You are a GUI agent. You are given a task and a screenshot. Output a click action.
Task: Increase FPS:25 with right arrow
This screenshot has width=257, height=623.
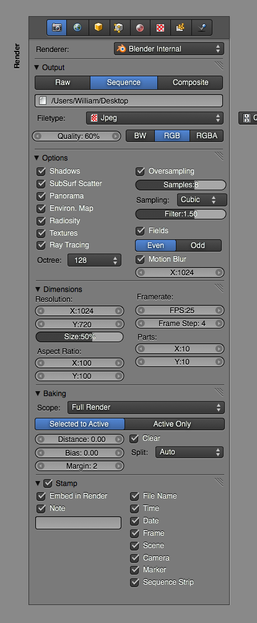pos(219,311)
